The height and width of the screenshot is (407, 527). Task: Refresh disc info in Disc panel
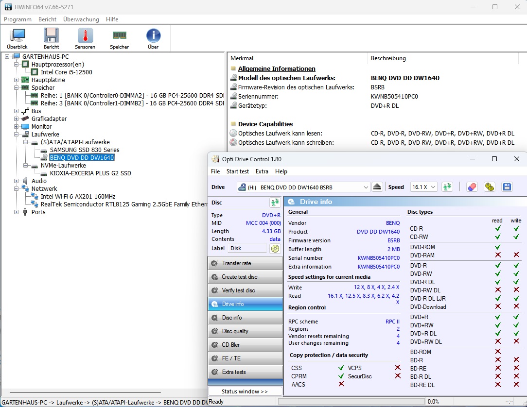coord(275,203)
